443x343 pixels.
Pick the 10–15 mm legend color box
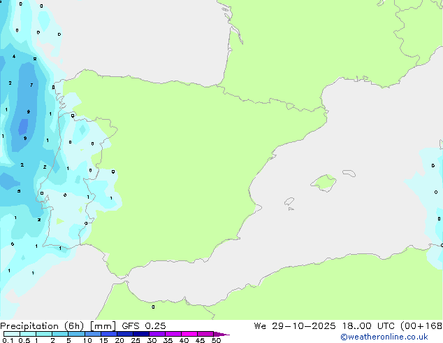click(93, 334)
